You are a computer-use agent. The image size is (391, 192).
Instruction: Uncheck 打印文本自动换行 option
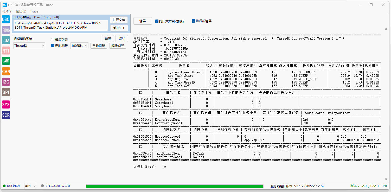click(157, 21)
